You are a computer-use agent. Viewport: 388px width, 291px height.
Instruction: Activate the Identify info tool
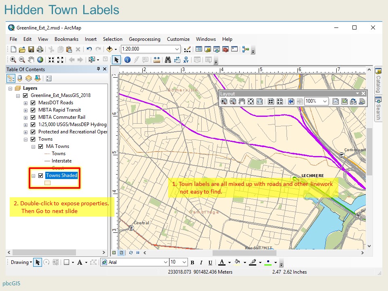pos(127,60)
